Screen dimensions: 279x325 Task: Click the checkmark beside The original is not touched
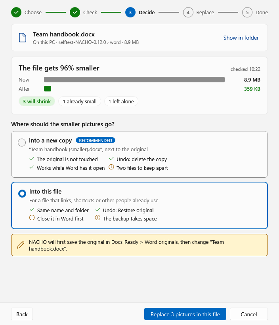click(x=32, y=159)
